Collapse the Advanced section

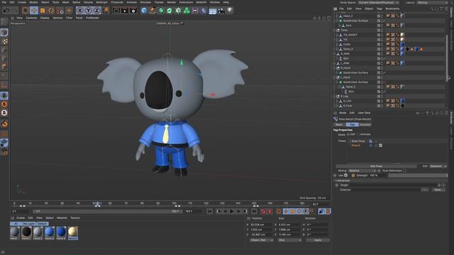(336, 181)
